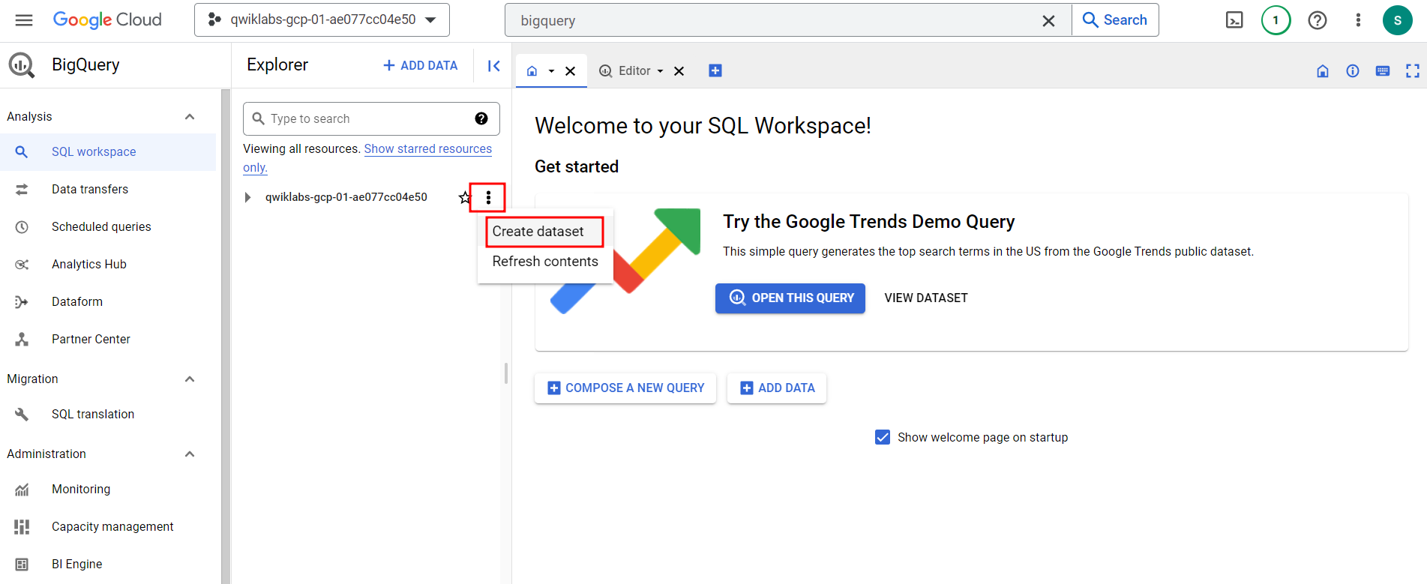Uncheck Show welcome page on startup
The height and width of the screenshot is (584, 1427).
883,437
